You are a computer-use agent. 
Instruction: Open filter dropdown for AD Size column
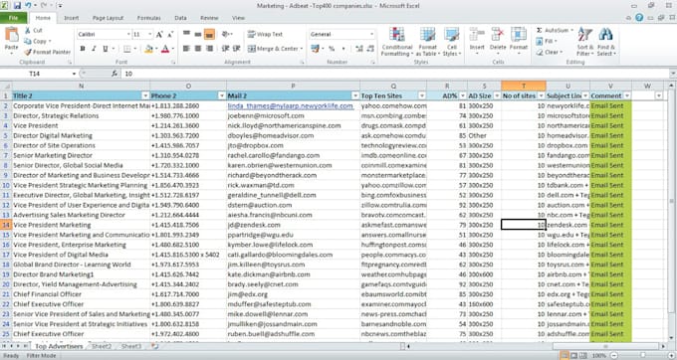pyautogui.click(x=497, y=95)
